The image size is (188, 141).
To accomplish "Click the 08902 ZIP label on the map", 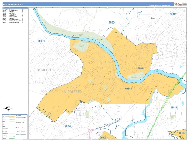I will [x=68, y=126].
